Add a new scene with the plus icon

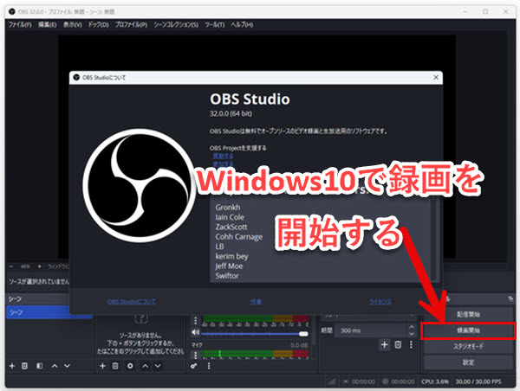click(x=12, y=366)
